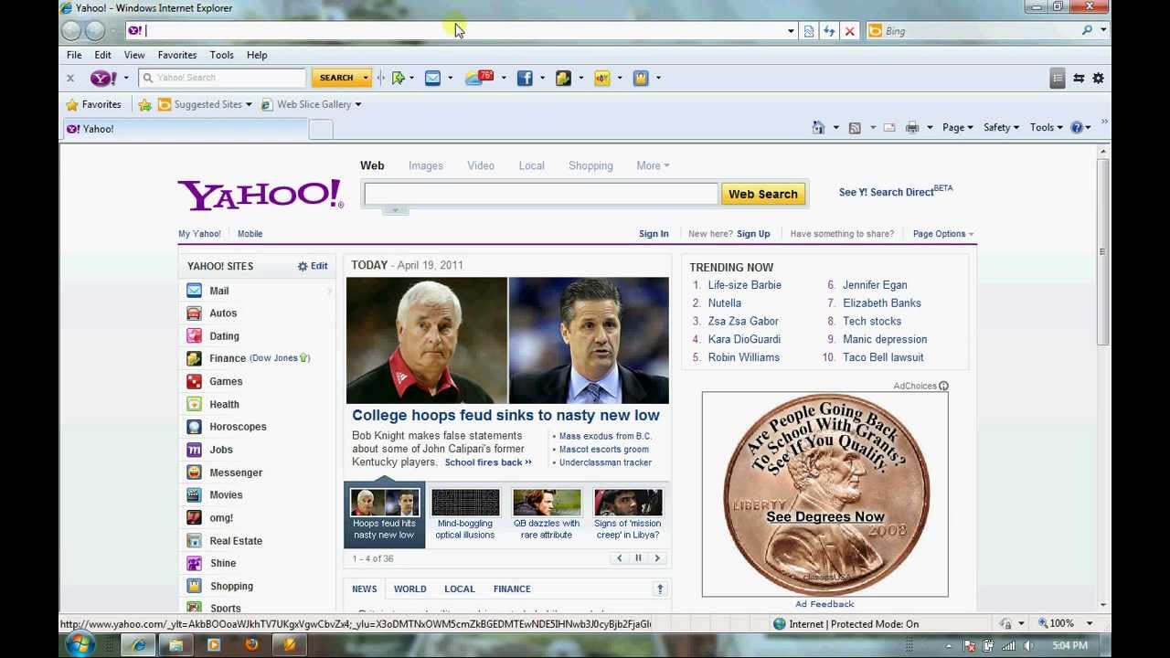This screenshot has height=658, width=1170.
Task: Open Mail icon in Yahoo Sites
Action: tap(194, 291)
